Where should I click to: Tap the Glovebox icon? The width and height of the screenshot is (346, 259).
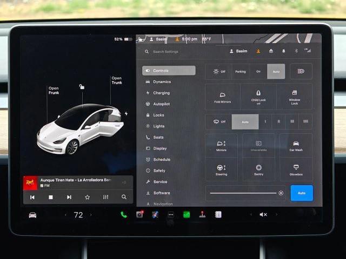(x=296, y=169)
